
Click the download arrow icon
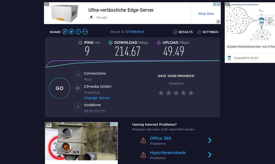110,43
